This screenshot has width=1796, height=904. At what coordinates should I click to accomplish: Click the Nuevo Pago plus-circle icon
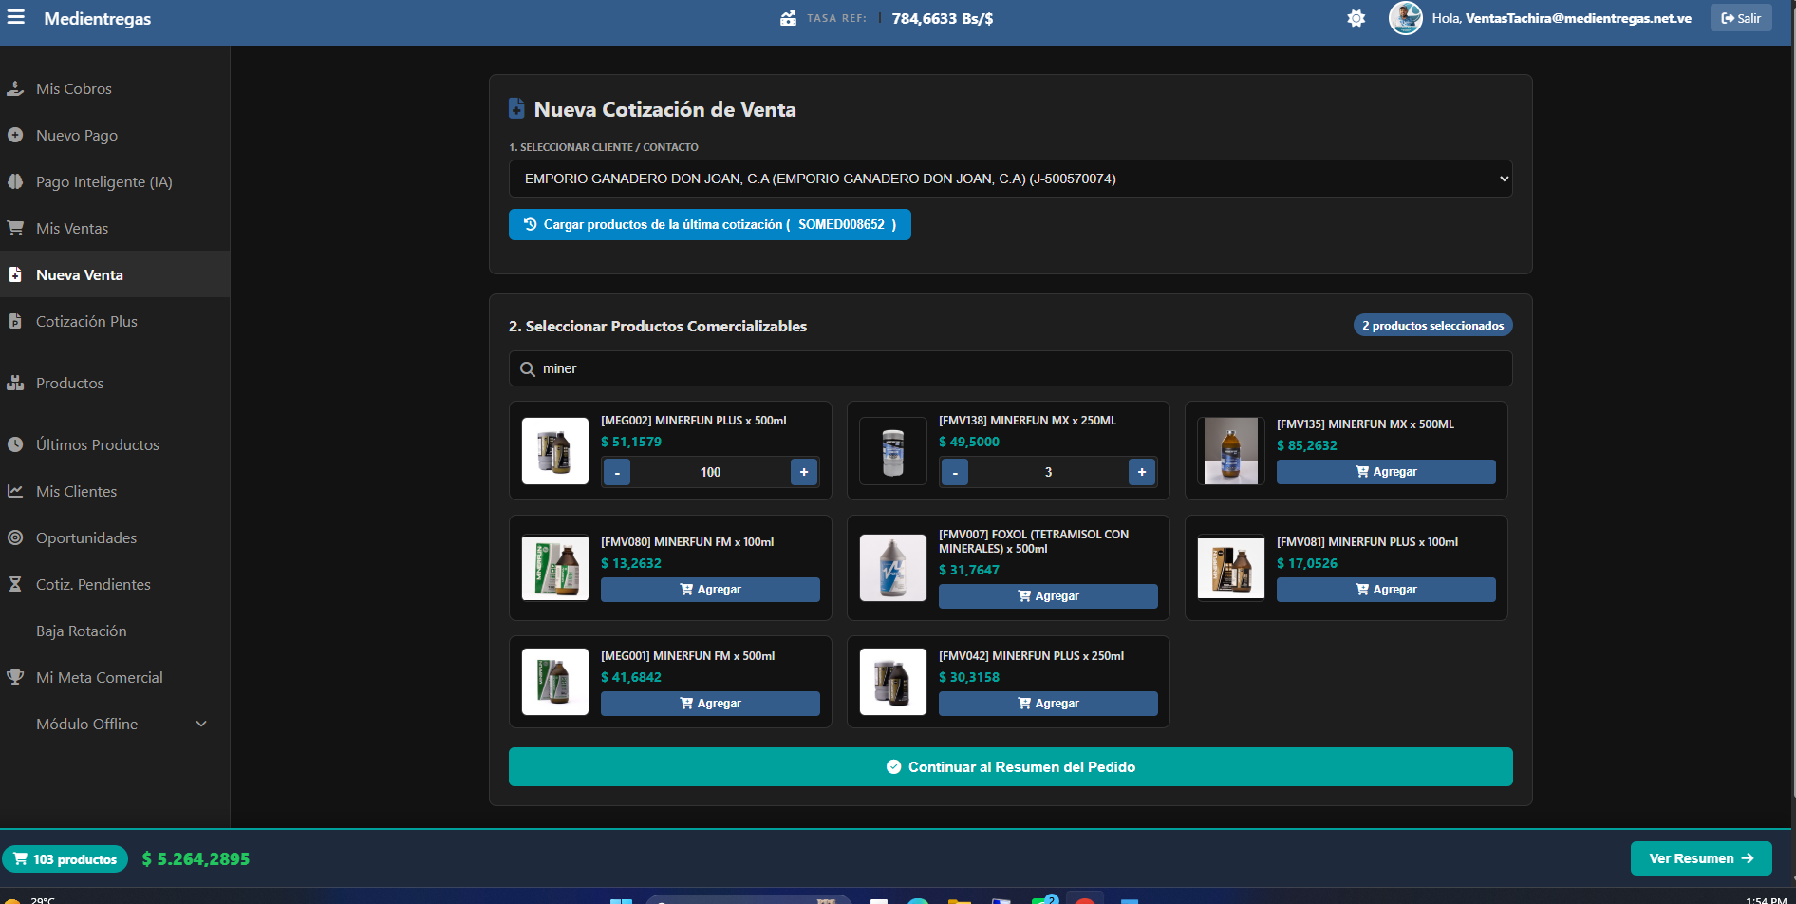[x=15, y=135]
